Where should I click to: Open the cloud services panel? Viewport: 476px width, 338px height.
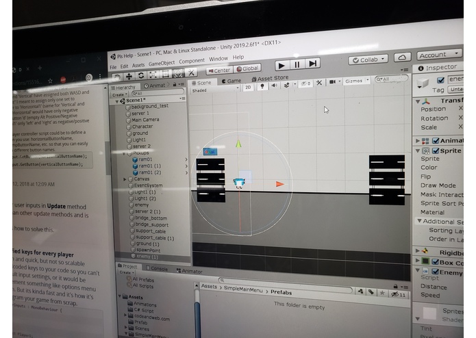click(402, 57)
